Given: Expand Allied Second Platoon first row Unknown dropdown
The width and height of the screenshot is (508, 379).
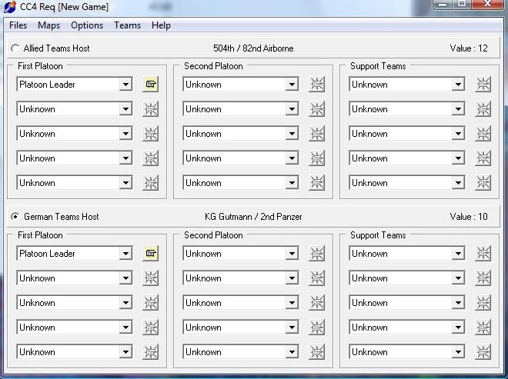Looking at the screenshot, I should (x=292, y=85).
